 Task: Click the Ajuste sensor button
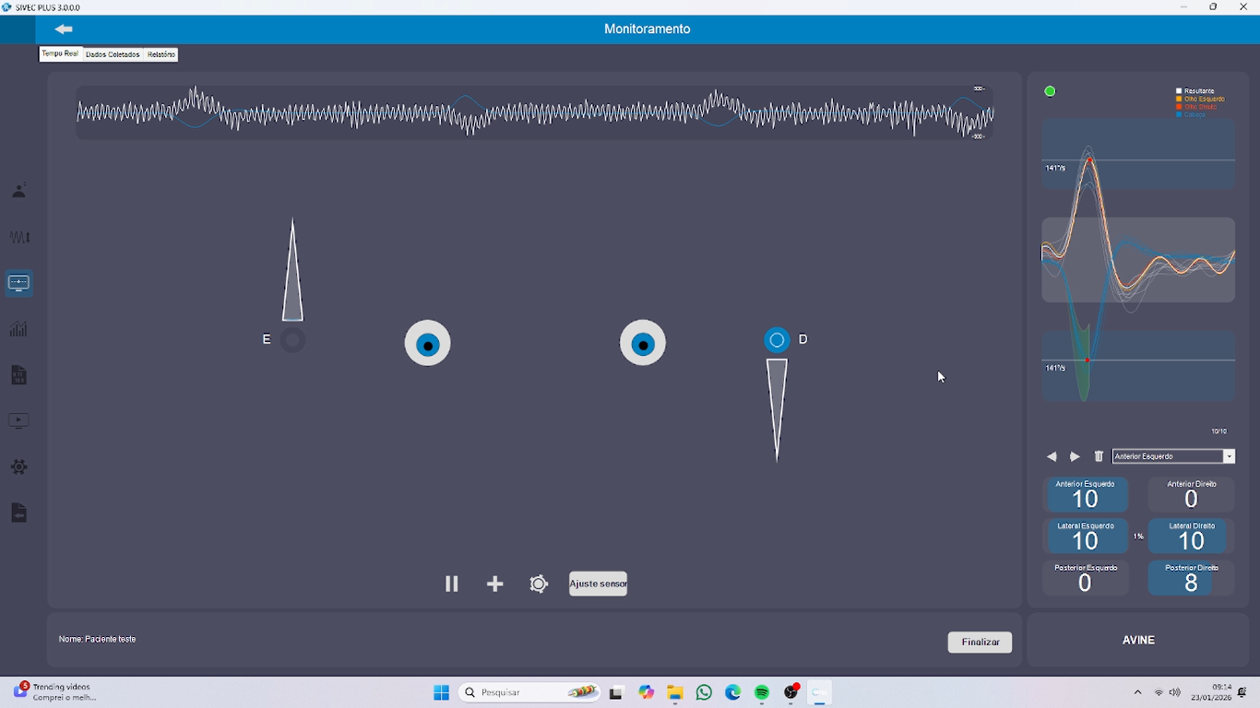pos(598,584)
